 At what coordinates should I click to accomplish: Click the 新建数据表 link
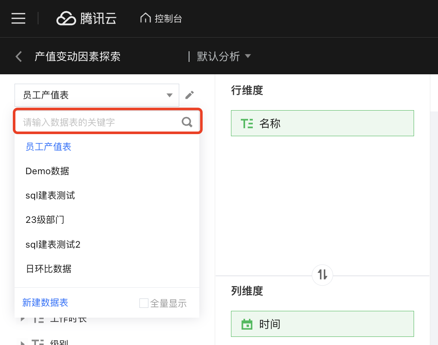[x=45, y=303]
